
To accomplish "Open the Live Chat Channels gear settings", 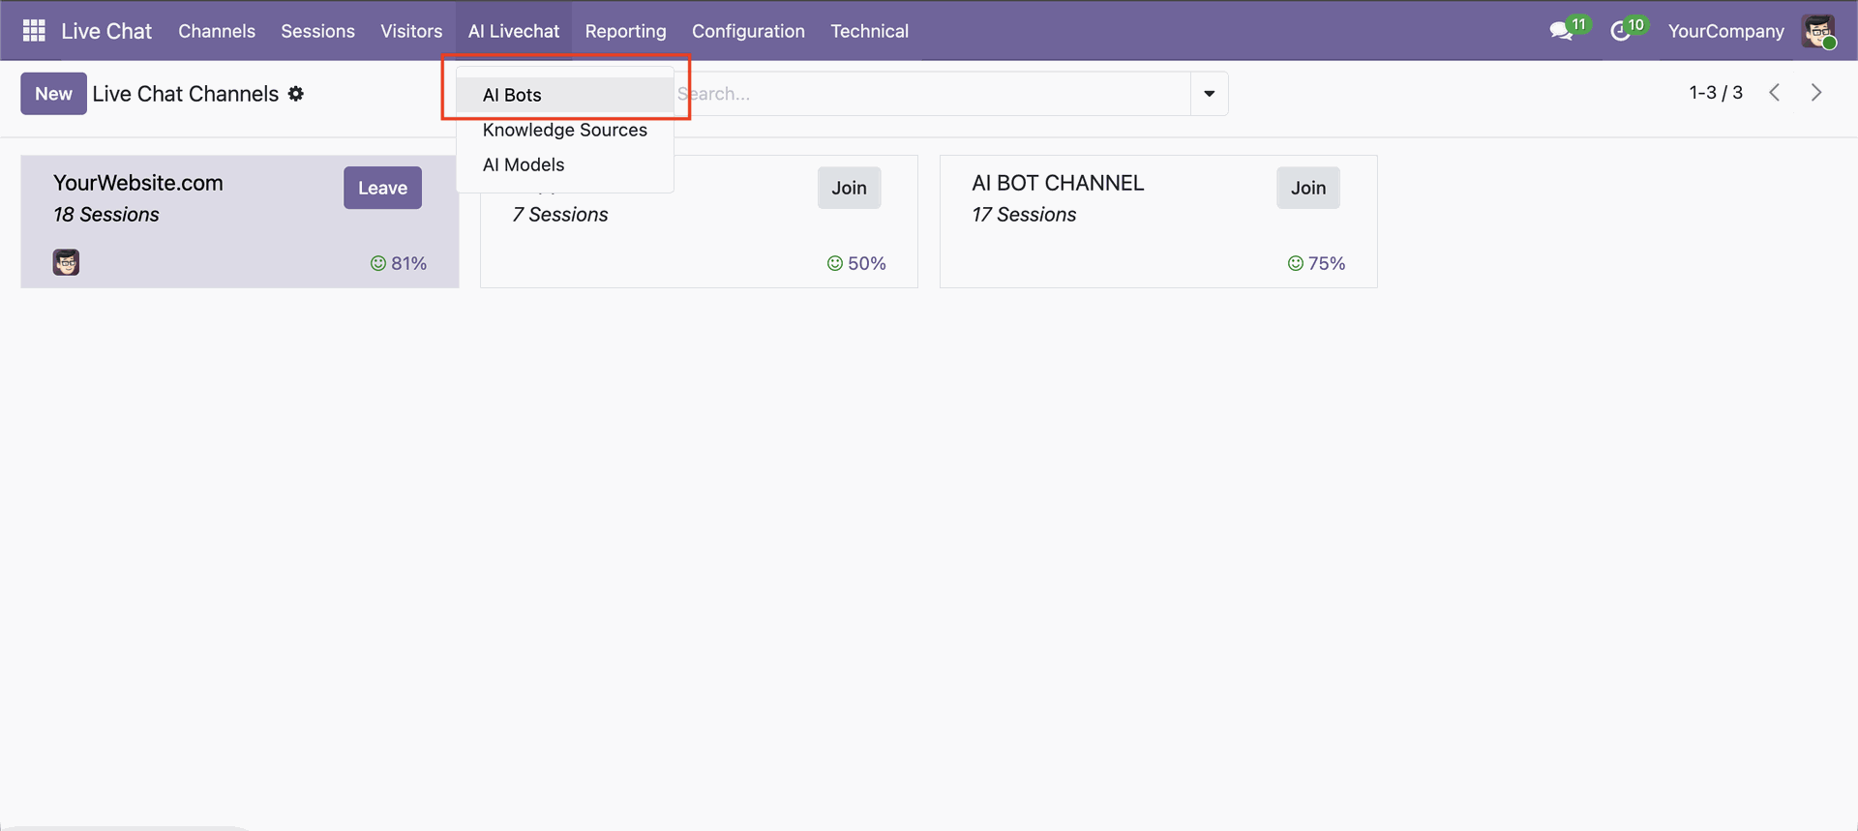I will pos(296,94).
